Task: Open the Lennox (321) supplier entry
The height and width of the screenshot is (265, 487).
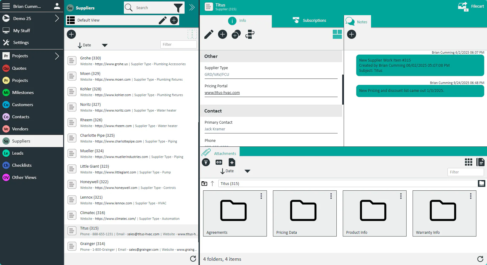Action: point(131,200)
